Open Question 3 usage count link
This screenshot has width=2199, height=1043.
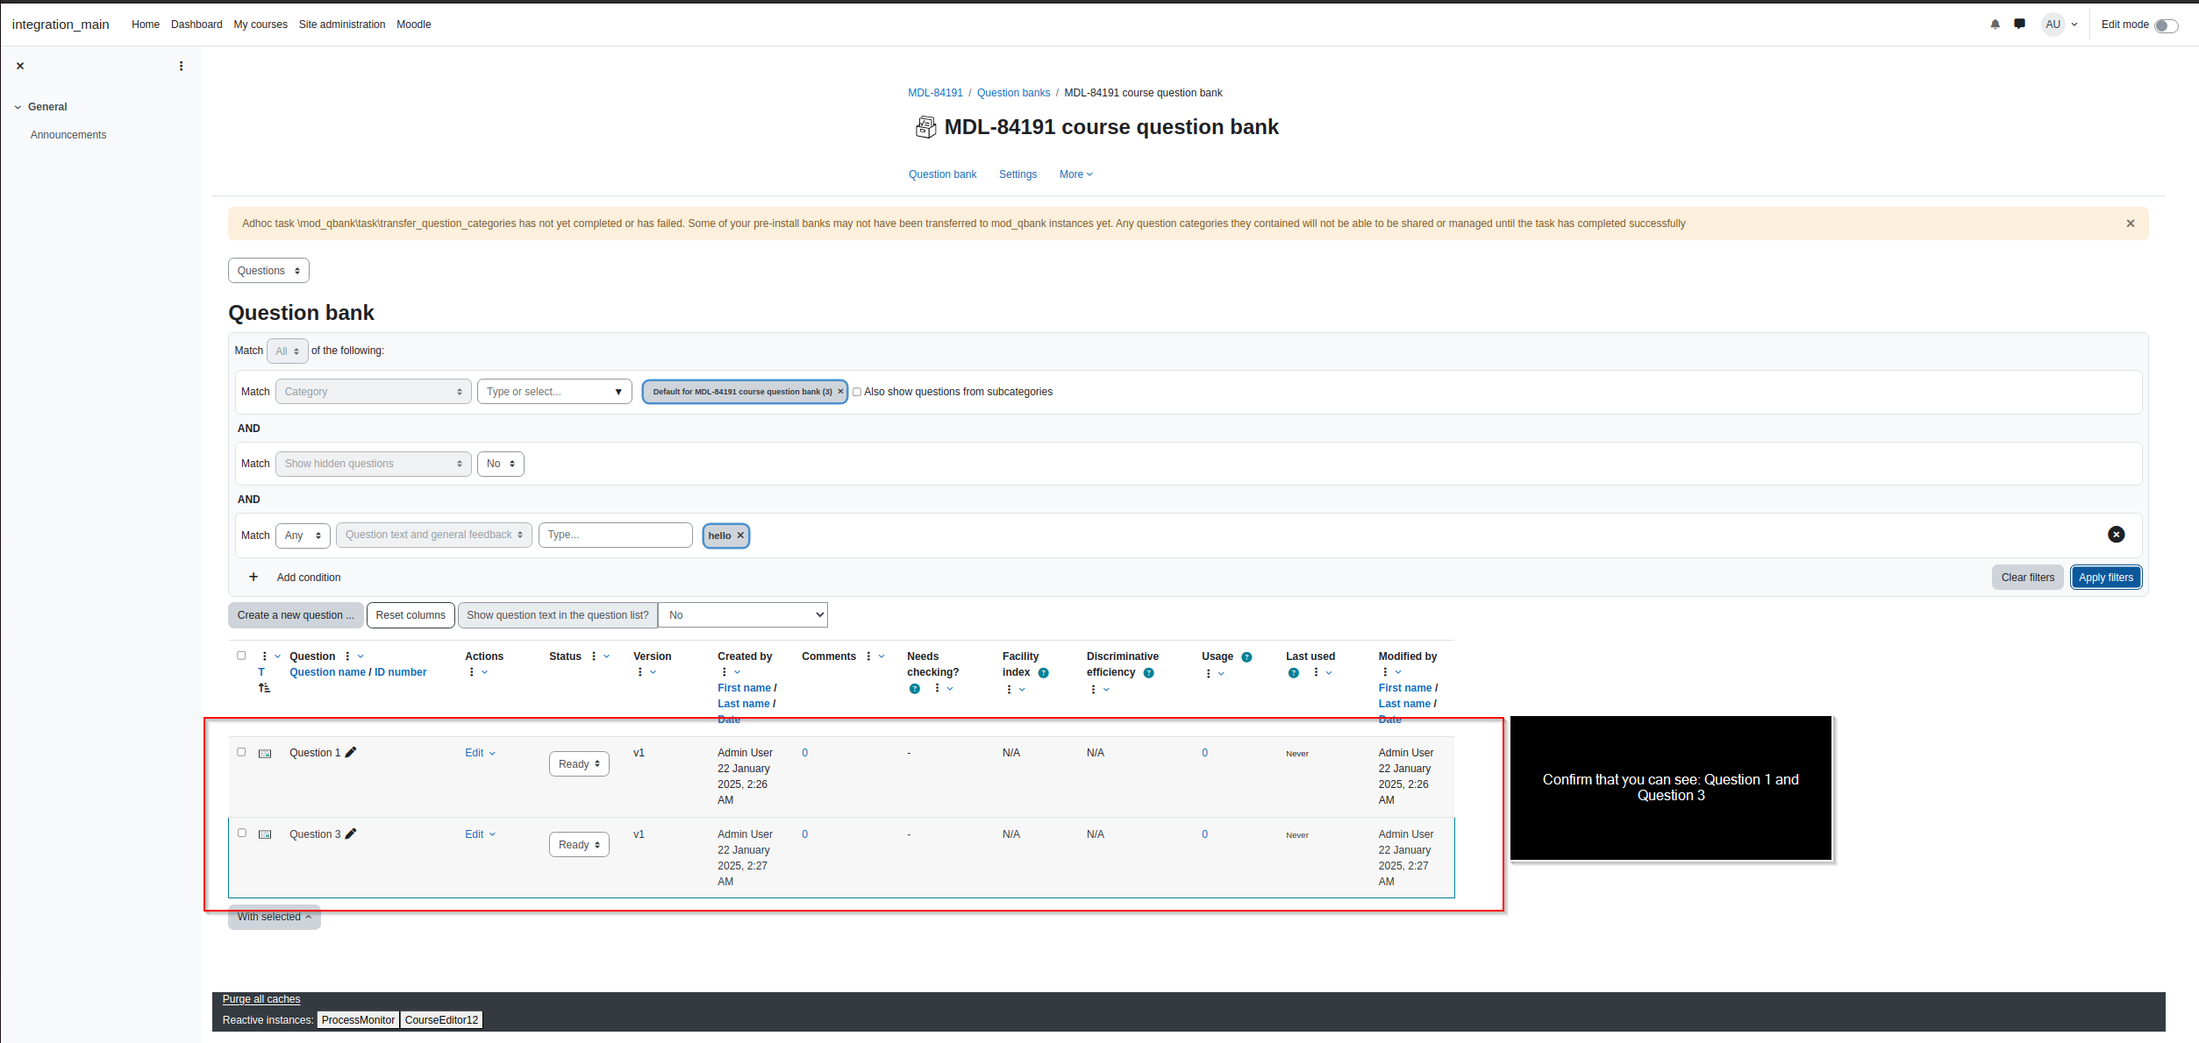(1204, 834)
